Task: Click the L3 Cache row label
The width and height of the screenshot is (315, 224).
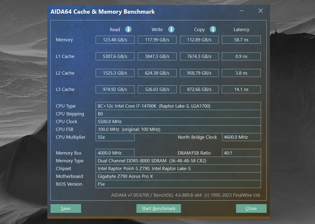Action: (x=65, y=89)
